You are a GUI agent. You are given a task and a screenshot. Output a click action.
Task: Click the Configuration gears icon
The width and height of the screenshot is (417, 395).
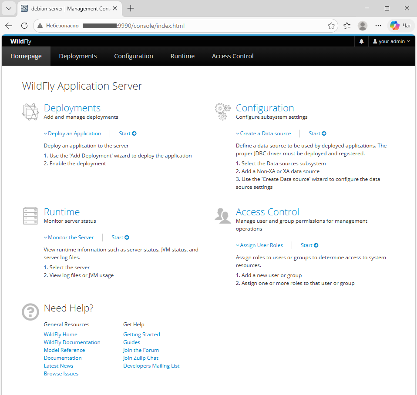pos(222,112)
